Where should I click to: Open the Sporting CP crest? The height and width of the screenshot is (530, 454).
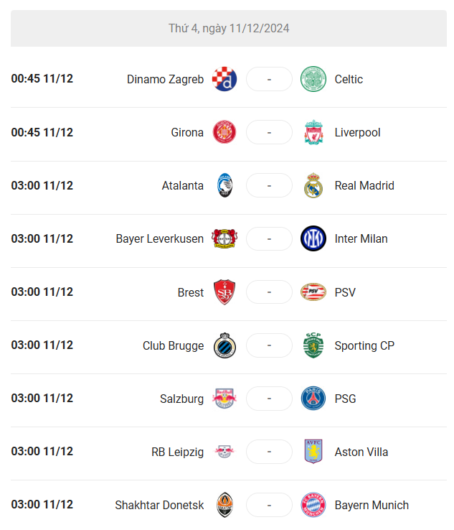click(313, 345)
